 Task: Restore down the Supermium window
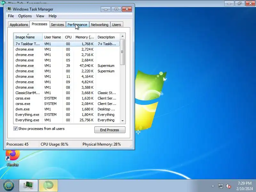click(240, 3)
